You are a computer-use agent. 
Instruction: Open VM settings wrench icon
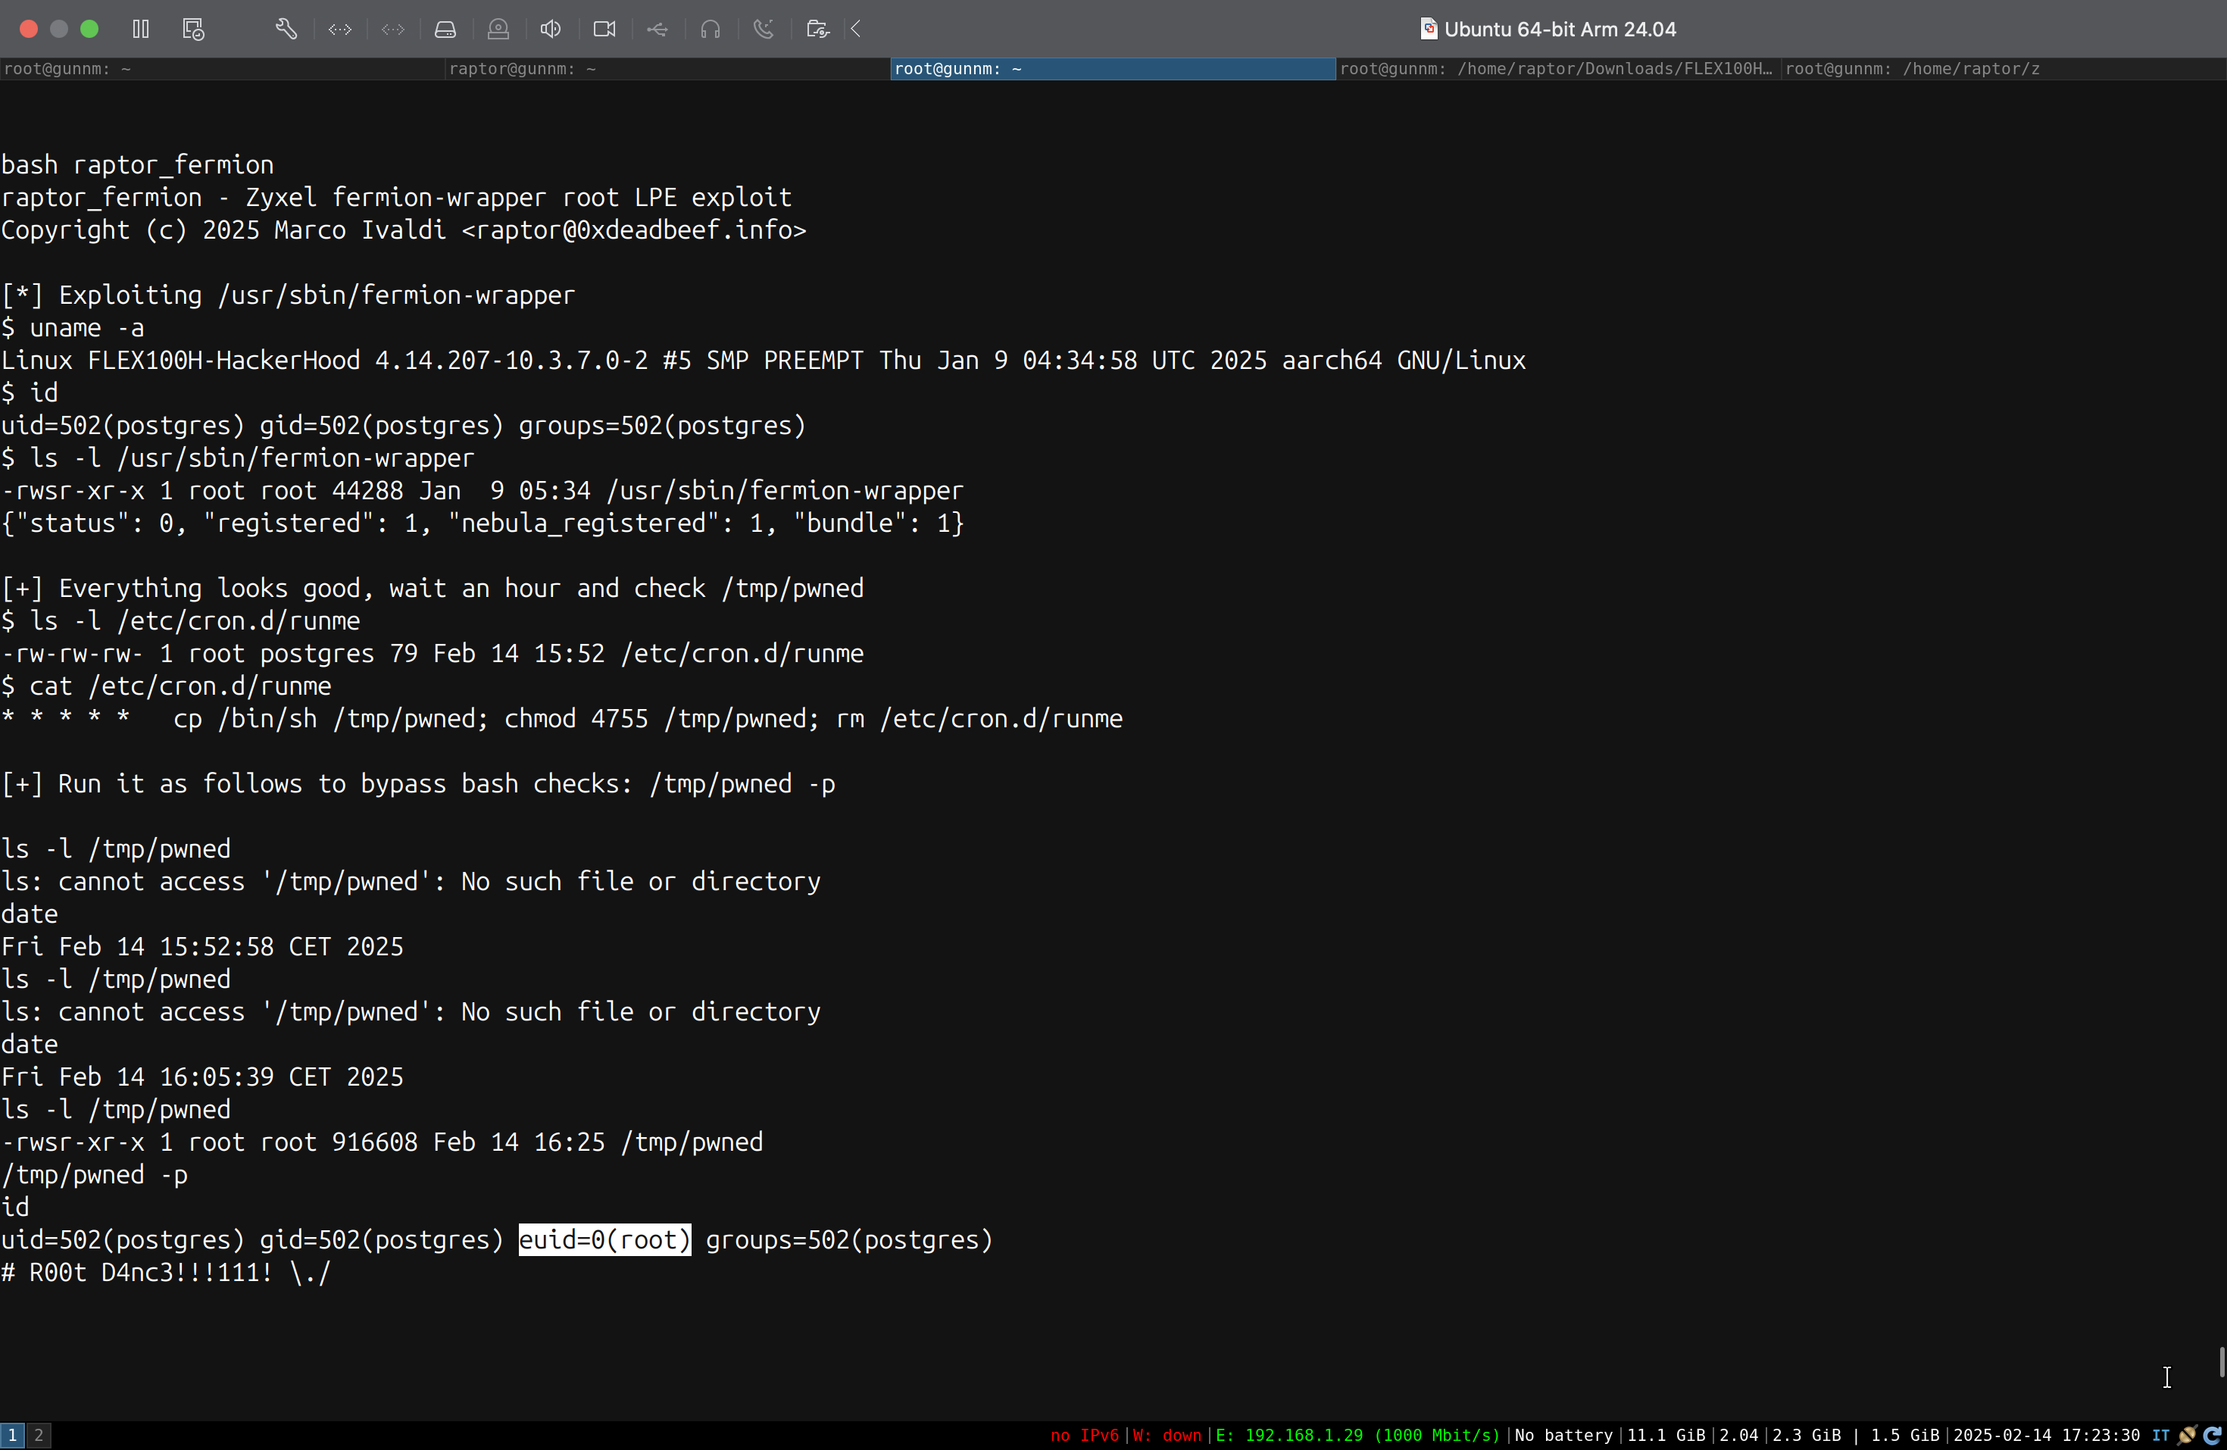click(286, 29)
